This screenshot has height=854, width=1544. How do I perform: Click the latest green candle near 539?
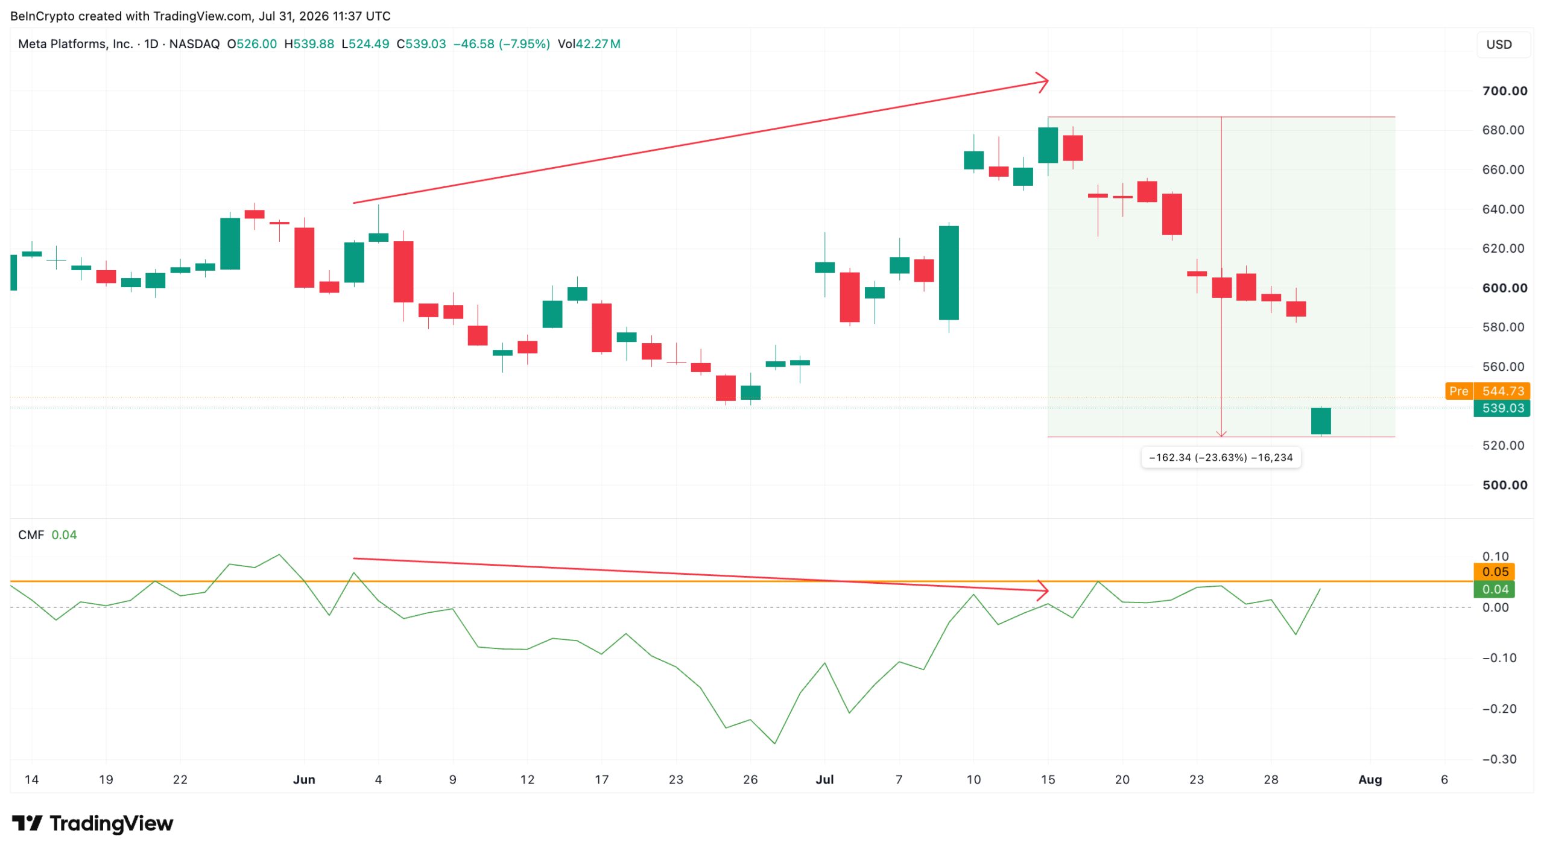point(1321,422)
